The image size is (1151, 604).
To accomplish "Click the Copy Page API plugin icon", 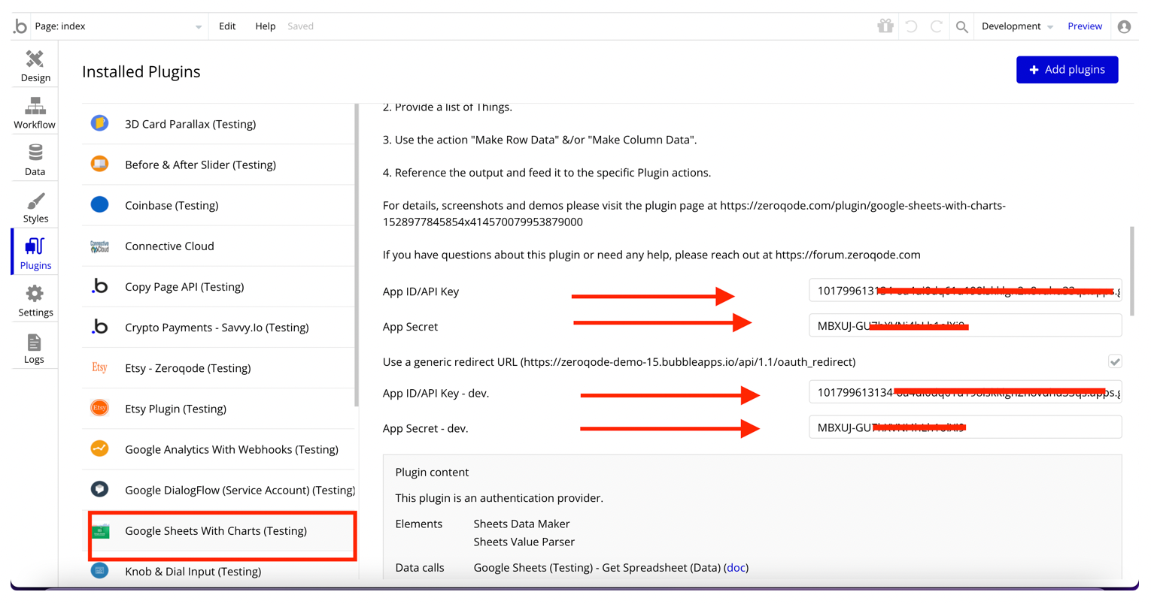I will click(x=99, y=286).
